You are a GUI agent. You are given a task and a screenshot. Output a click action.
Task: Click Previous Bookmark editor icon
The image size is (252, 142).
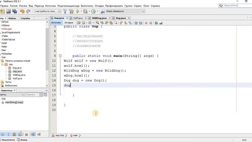tap(121, 23)
